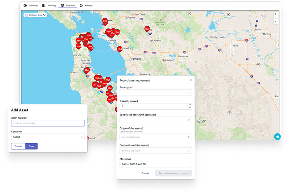Click the 10yd pin near San Leandro
289x194 pixels.
[120, 49]
